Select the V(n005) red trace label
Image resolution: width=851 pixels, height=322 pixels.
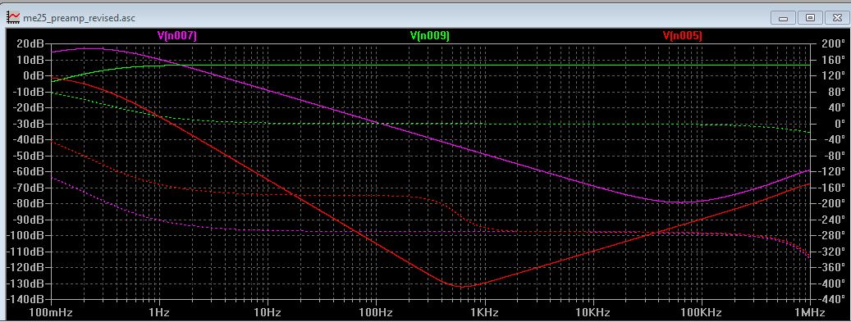[x=682, y=36]
